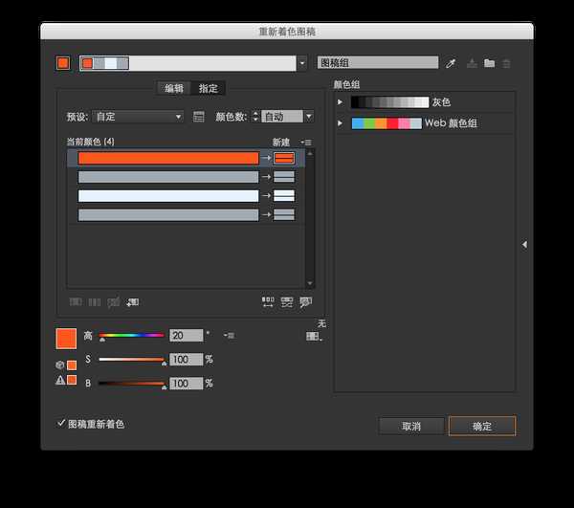Click the delete color group trash icon
The width and height of the screenshot is (574, 508).
tap(506, 64)
